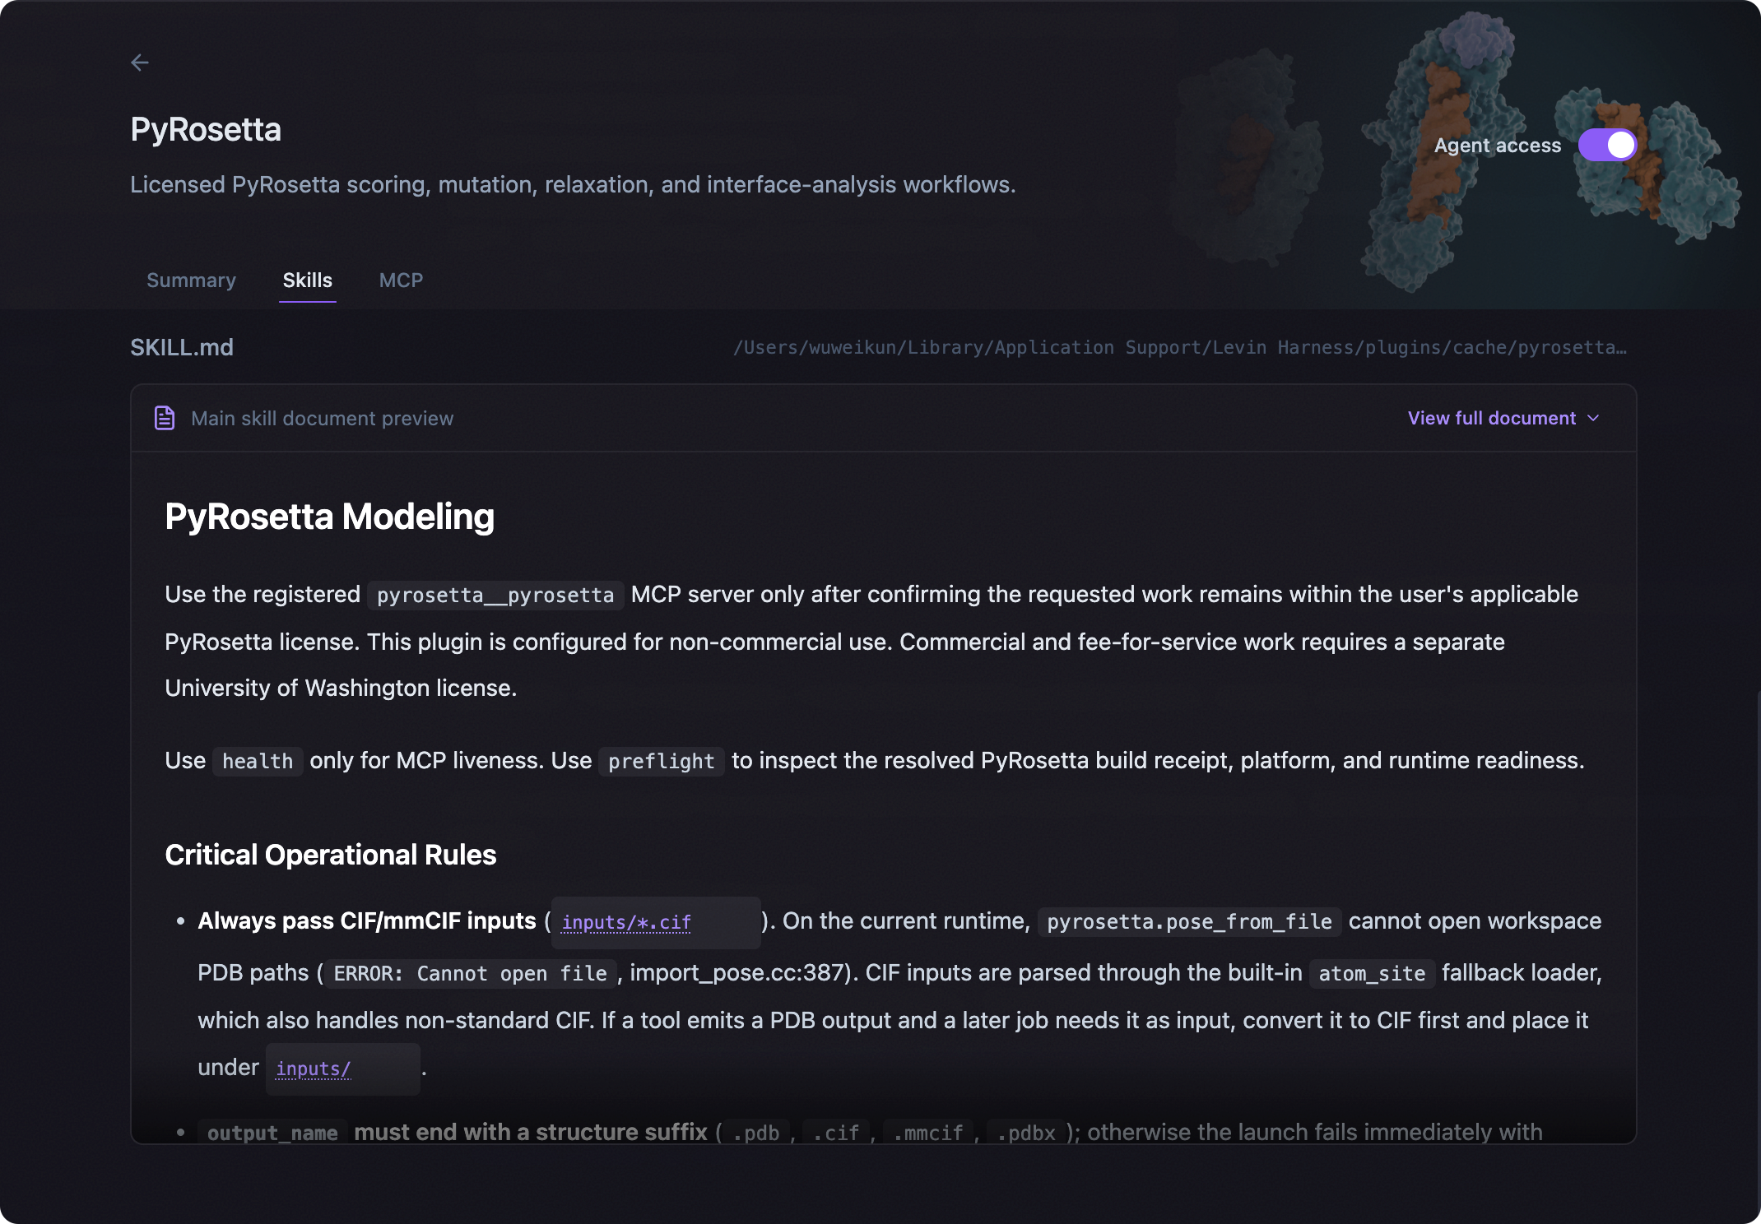Click the document icon beside the preview label
The image size is (1761, 1224).
[x=165, y=418]
